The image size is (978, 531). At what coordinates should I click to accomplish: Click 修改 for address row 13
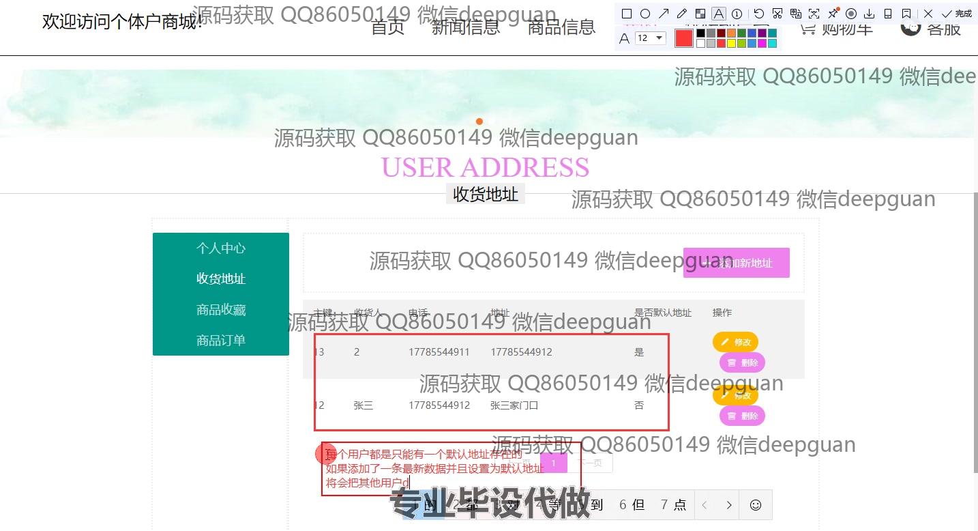tap(735, 342)
